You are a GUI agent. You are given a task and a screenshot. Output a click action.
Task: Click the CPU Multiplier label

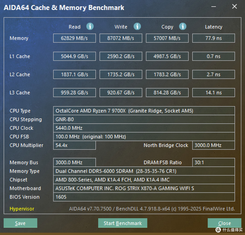26,145
